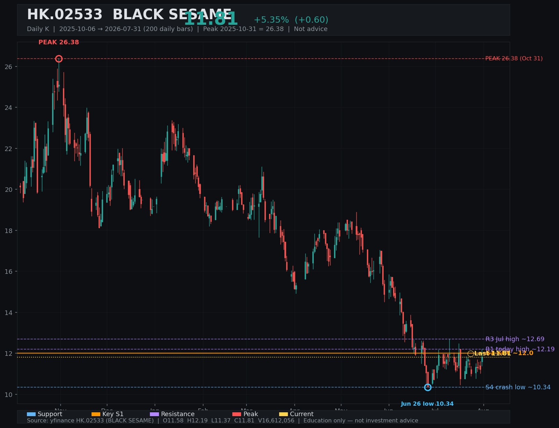Click the red Peak legend swatch

pyautogui.click(x=237, y=414)
